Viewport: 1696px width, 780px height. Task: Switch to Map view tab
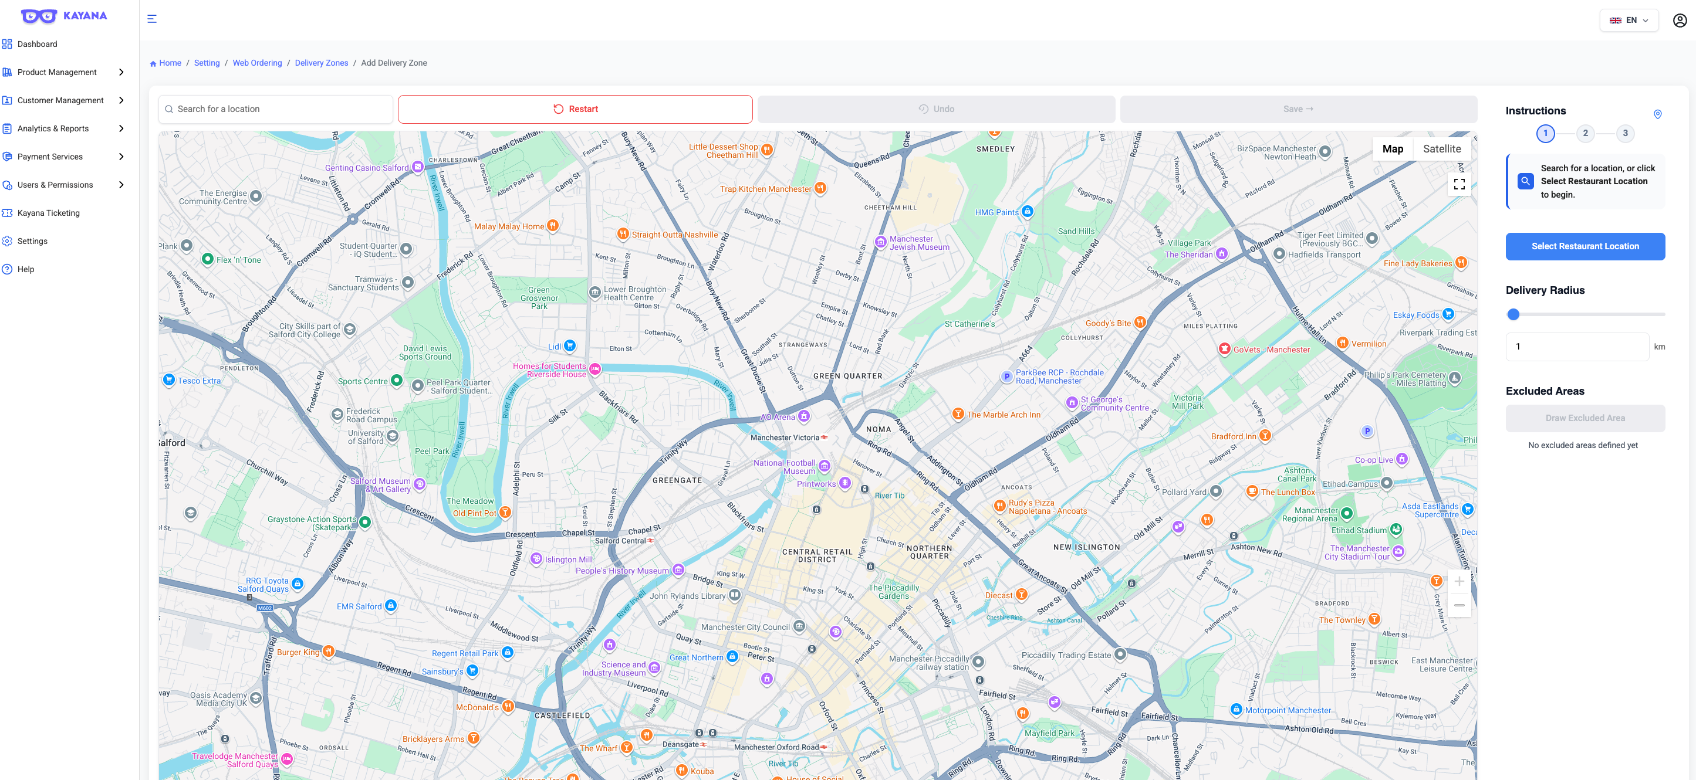tap(1392, 150)
